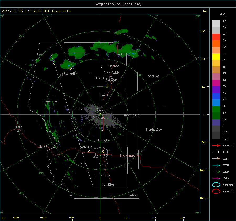The width and height of the screenshot is (236, 221).
Task: Click the Lake Louise label
Action: [x=20, y=129]
